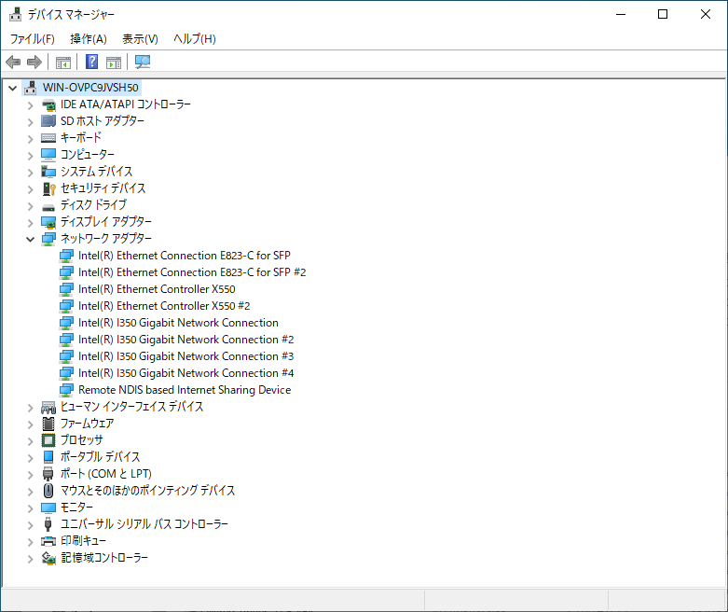Image resolution: width=728 pixels, height=612 pixels.
Task: Click the action pane toolbar icon
Action: click(114, 62)
